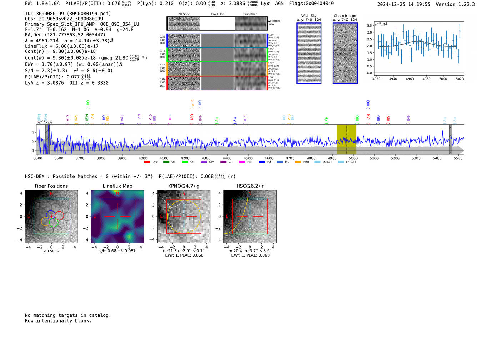The height and width of the screenshot is (340, 500).
Task: Select the orange fiber circle in Fiber Positions
Action: tap(46, 222)
